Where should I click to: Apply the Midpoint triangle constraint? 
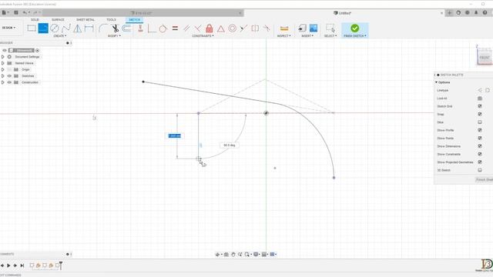coord(221,28)
